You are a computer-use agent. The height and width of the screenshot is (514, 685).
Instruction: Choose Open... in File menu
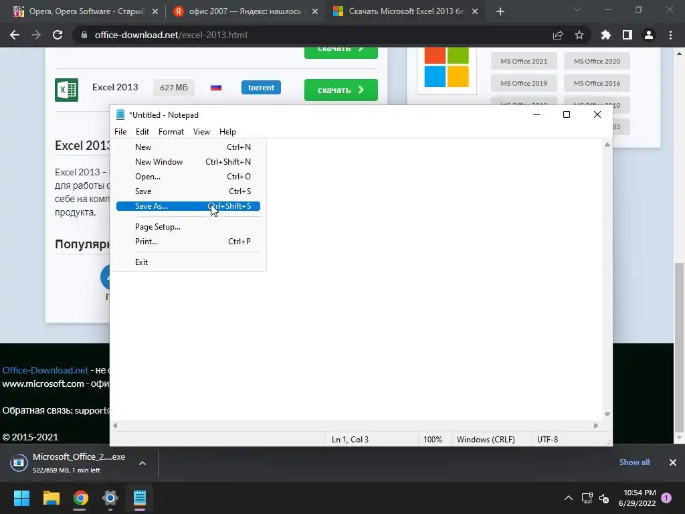[x=188, y=177]
